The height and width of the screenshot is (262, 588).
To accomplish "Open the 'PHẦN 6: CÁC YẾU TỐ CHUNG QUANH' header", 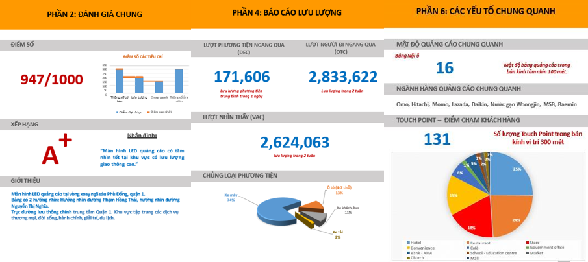I will pos(485,12).
